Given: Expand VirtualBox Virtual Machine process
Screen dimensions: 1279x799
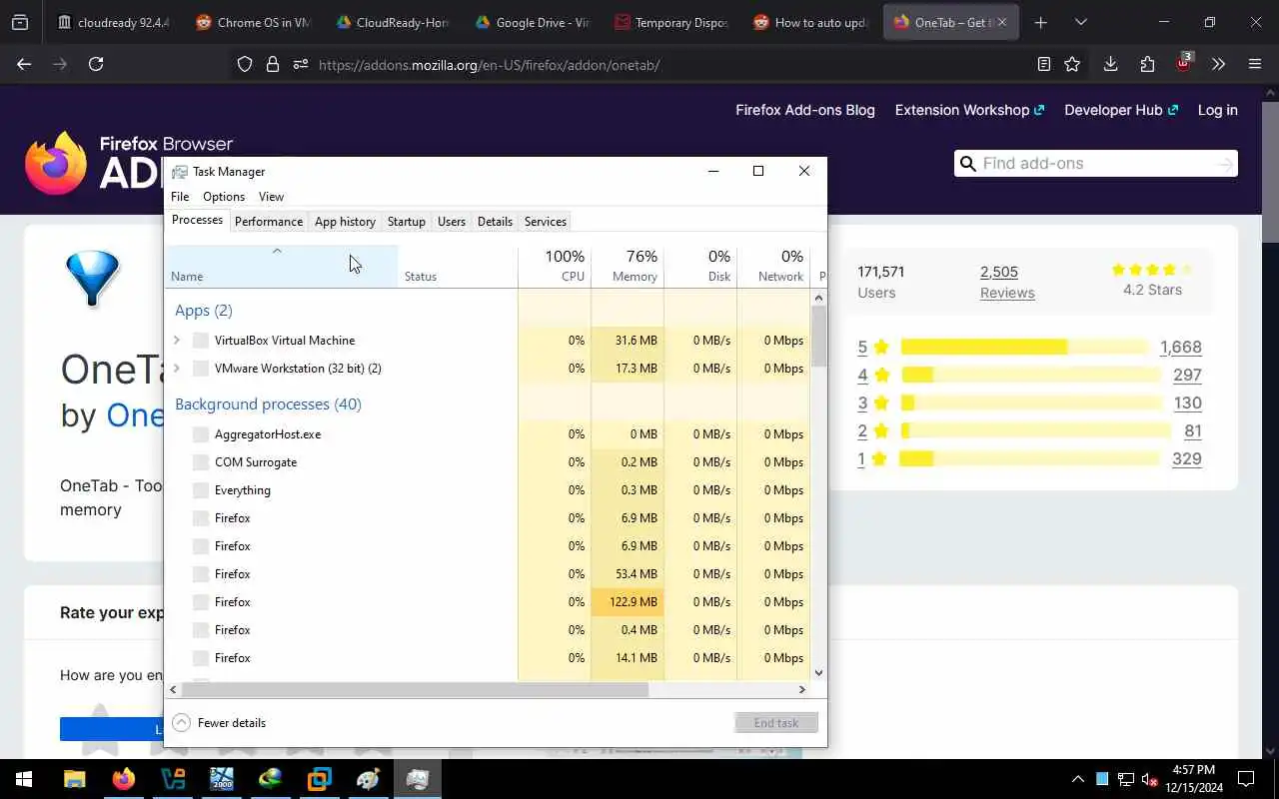Looking at the screenshot, I should point(177,341).
